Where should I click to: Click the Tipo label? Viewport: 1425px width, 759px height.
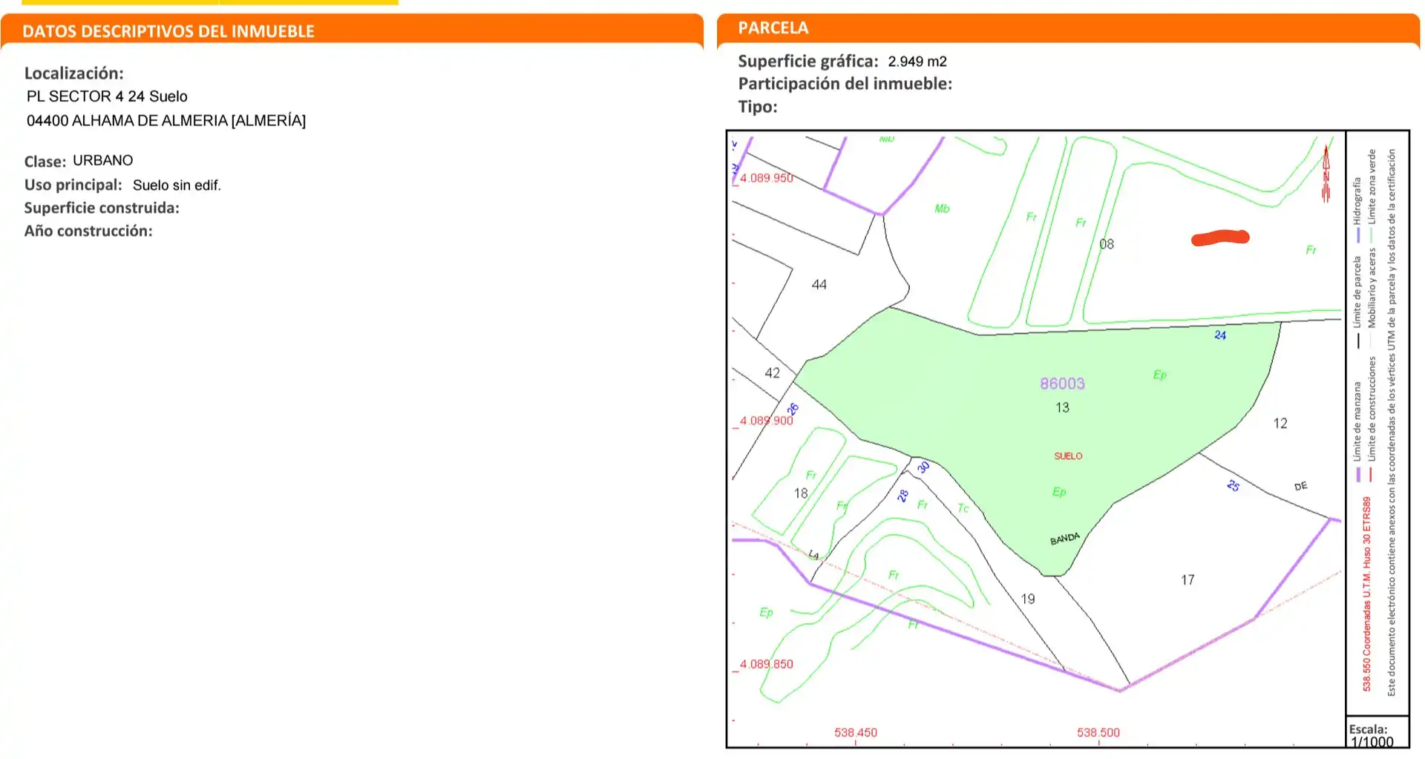coord(758,107)
